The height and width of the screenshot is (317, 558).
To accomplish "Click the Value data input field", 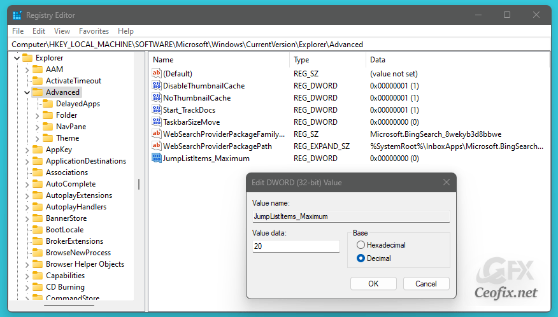I will tap(296, 246).
